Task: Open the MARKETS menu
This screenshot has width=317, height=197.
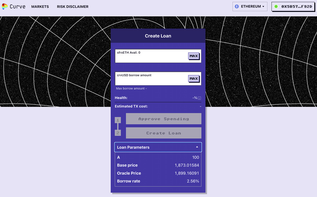Action: coord(40,6)
